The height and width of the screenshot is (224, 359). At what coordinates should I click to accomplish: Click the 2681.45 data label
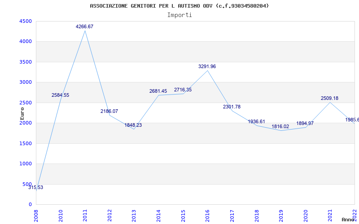(158, 91)
